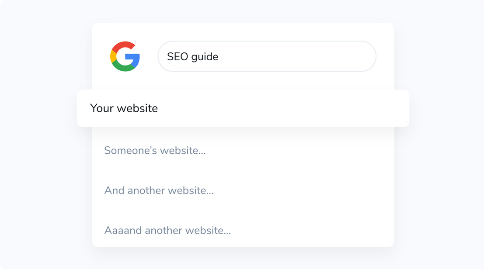Click the yellow section of the Google logo
Image resolution: width=484 pixels, height=269 pixels.
coord(113,56)
